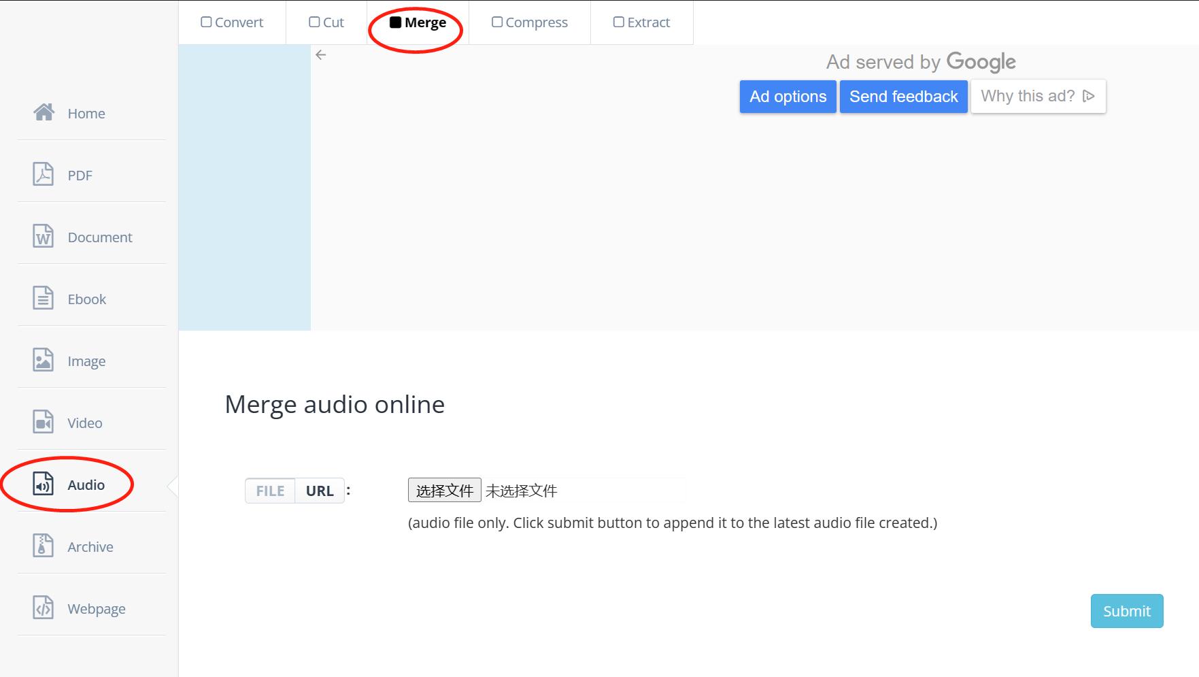Switch input mode to URL
Viewport: 1199px width, 677px height.
(319, 490)
